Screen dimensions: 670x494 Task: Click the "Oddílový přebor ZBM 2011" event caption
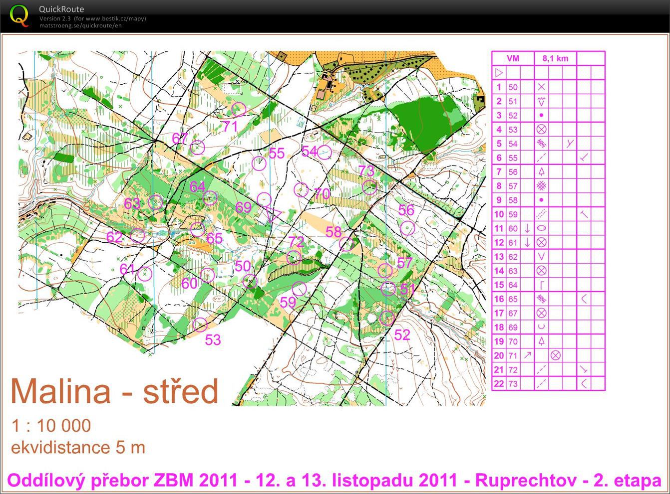[122, 481]
